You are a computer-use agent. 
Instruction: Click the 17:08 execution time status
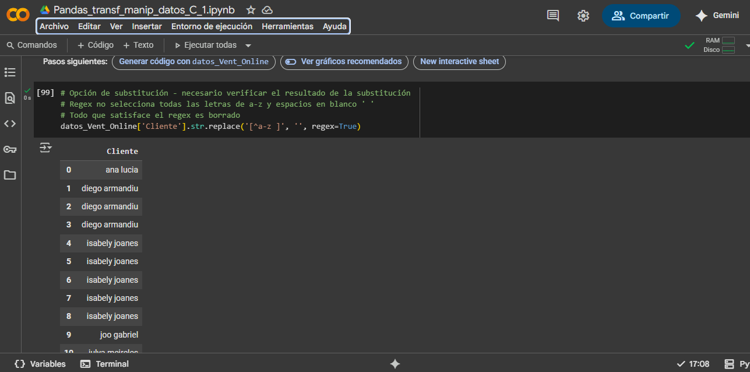pos(693,364)
